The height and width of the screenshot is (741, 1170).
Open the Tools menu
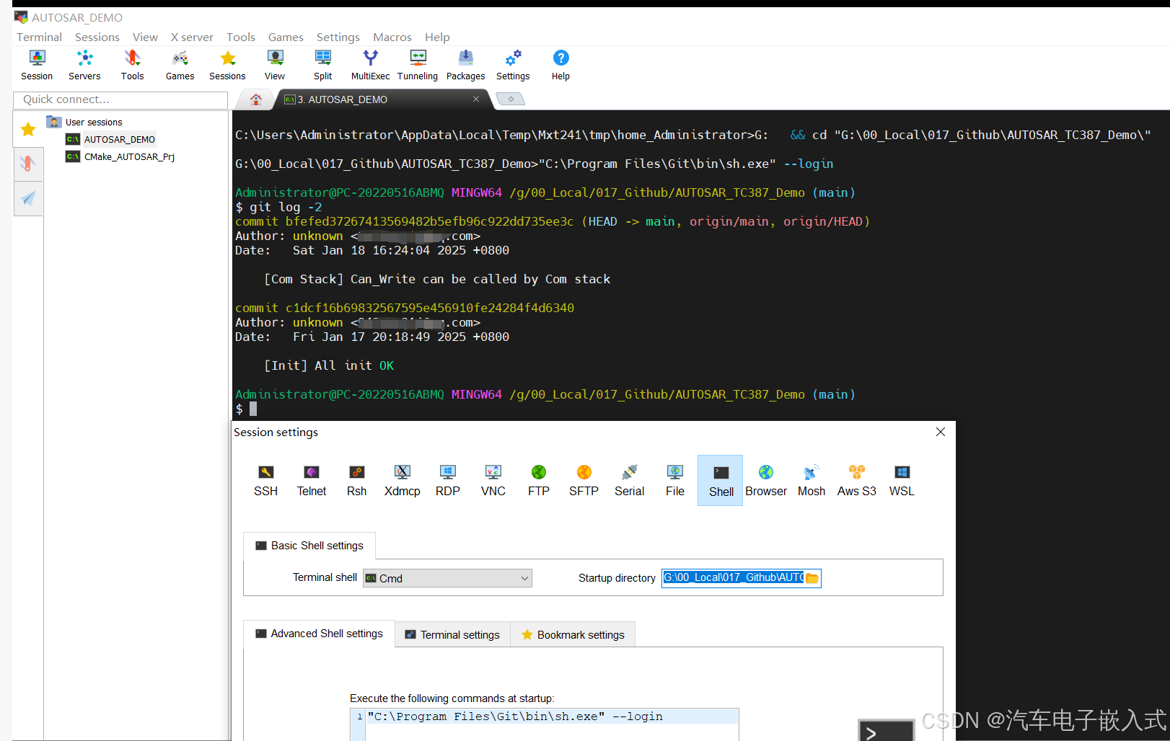pos(241,37)
